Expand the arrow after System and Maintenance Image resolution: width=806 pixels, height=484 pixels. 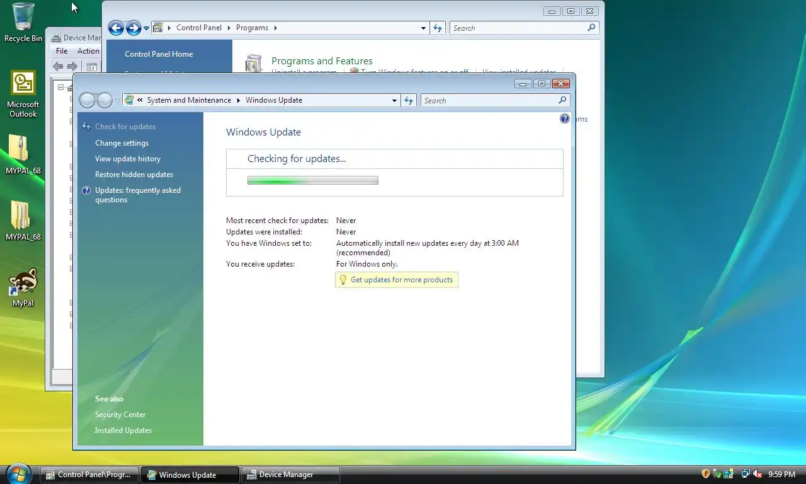click(239, 100)
